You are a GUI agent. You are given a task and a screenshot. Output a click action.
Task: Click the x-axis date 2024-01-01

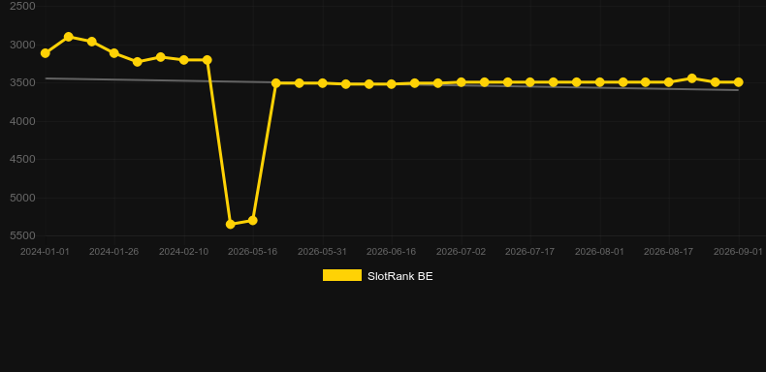point(45,252)
